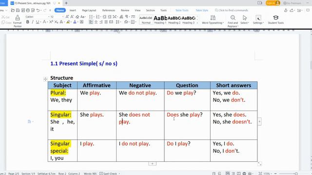Viewport: 312px width, 175px height.
Task: Center align the text
Action: point(96,22)
